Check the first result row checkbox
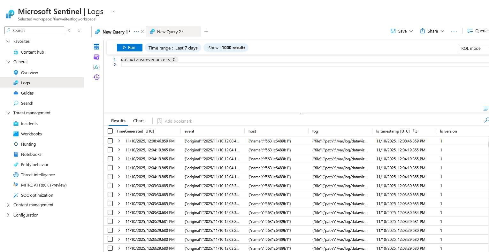The height and width of the screenshot is (252, 489). (x=110, y=141)
